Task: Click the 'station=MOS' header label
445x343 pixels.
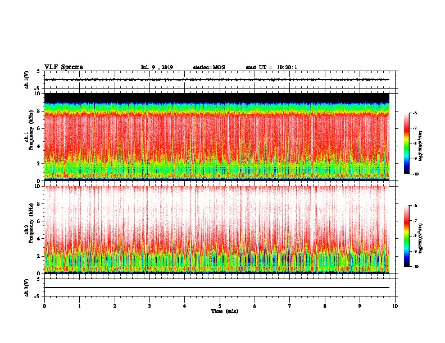Action: tap(209, 67)
